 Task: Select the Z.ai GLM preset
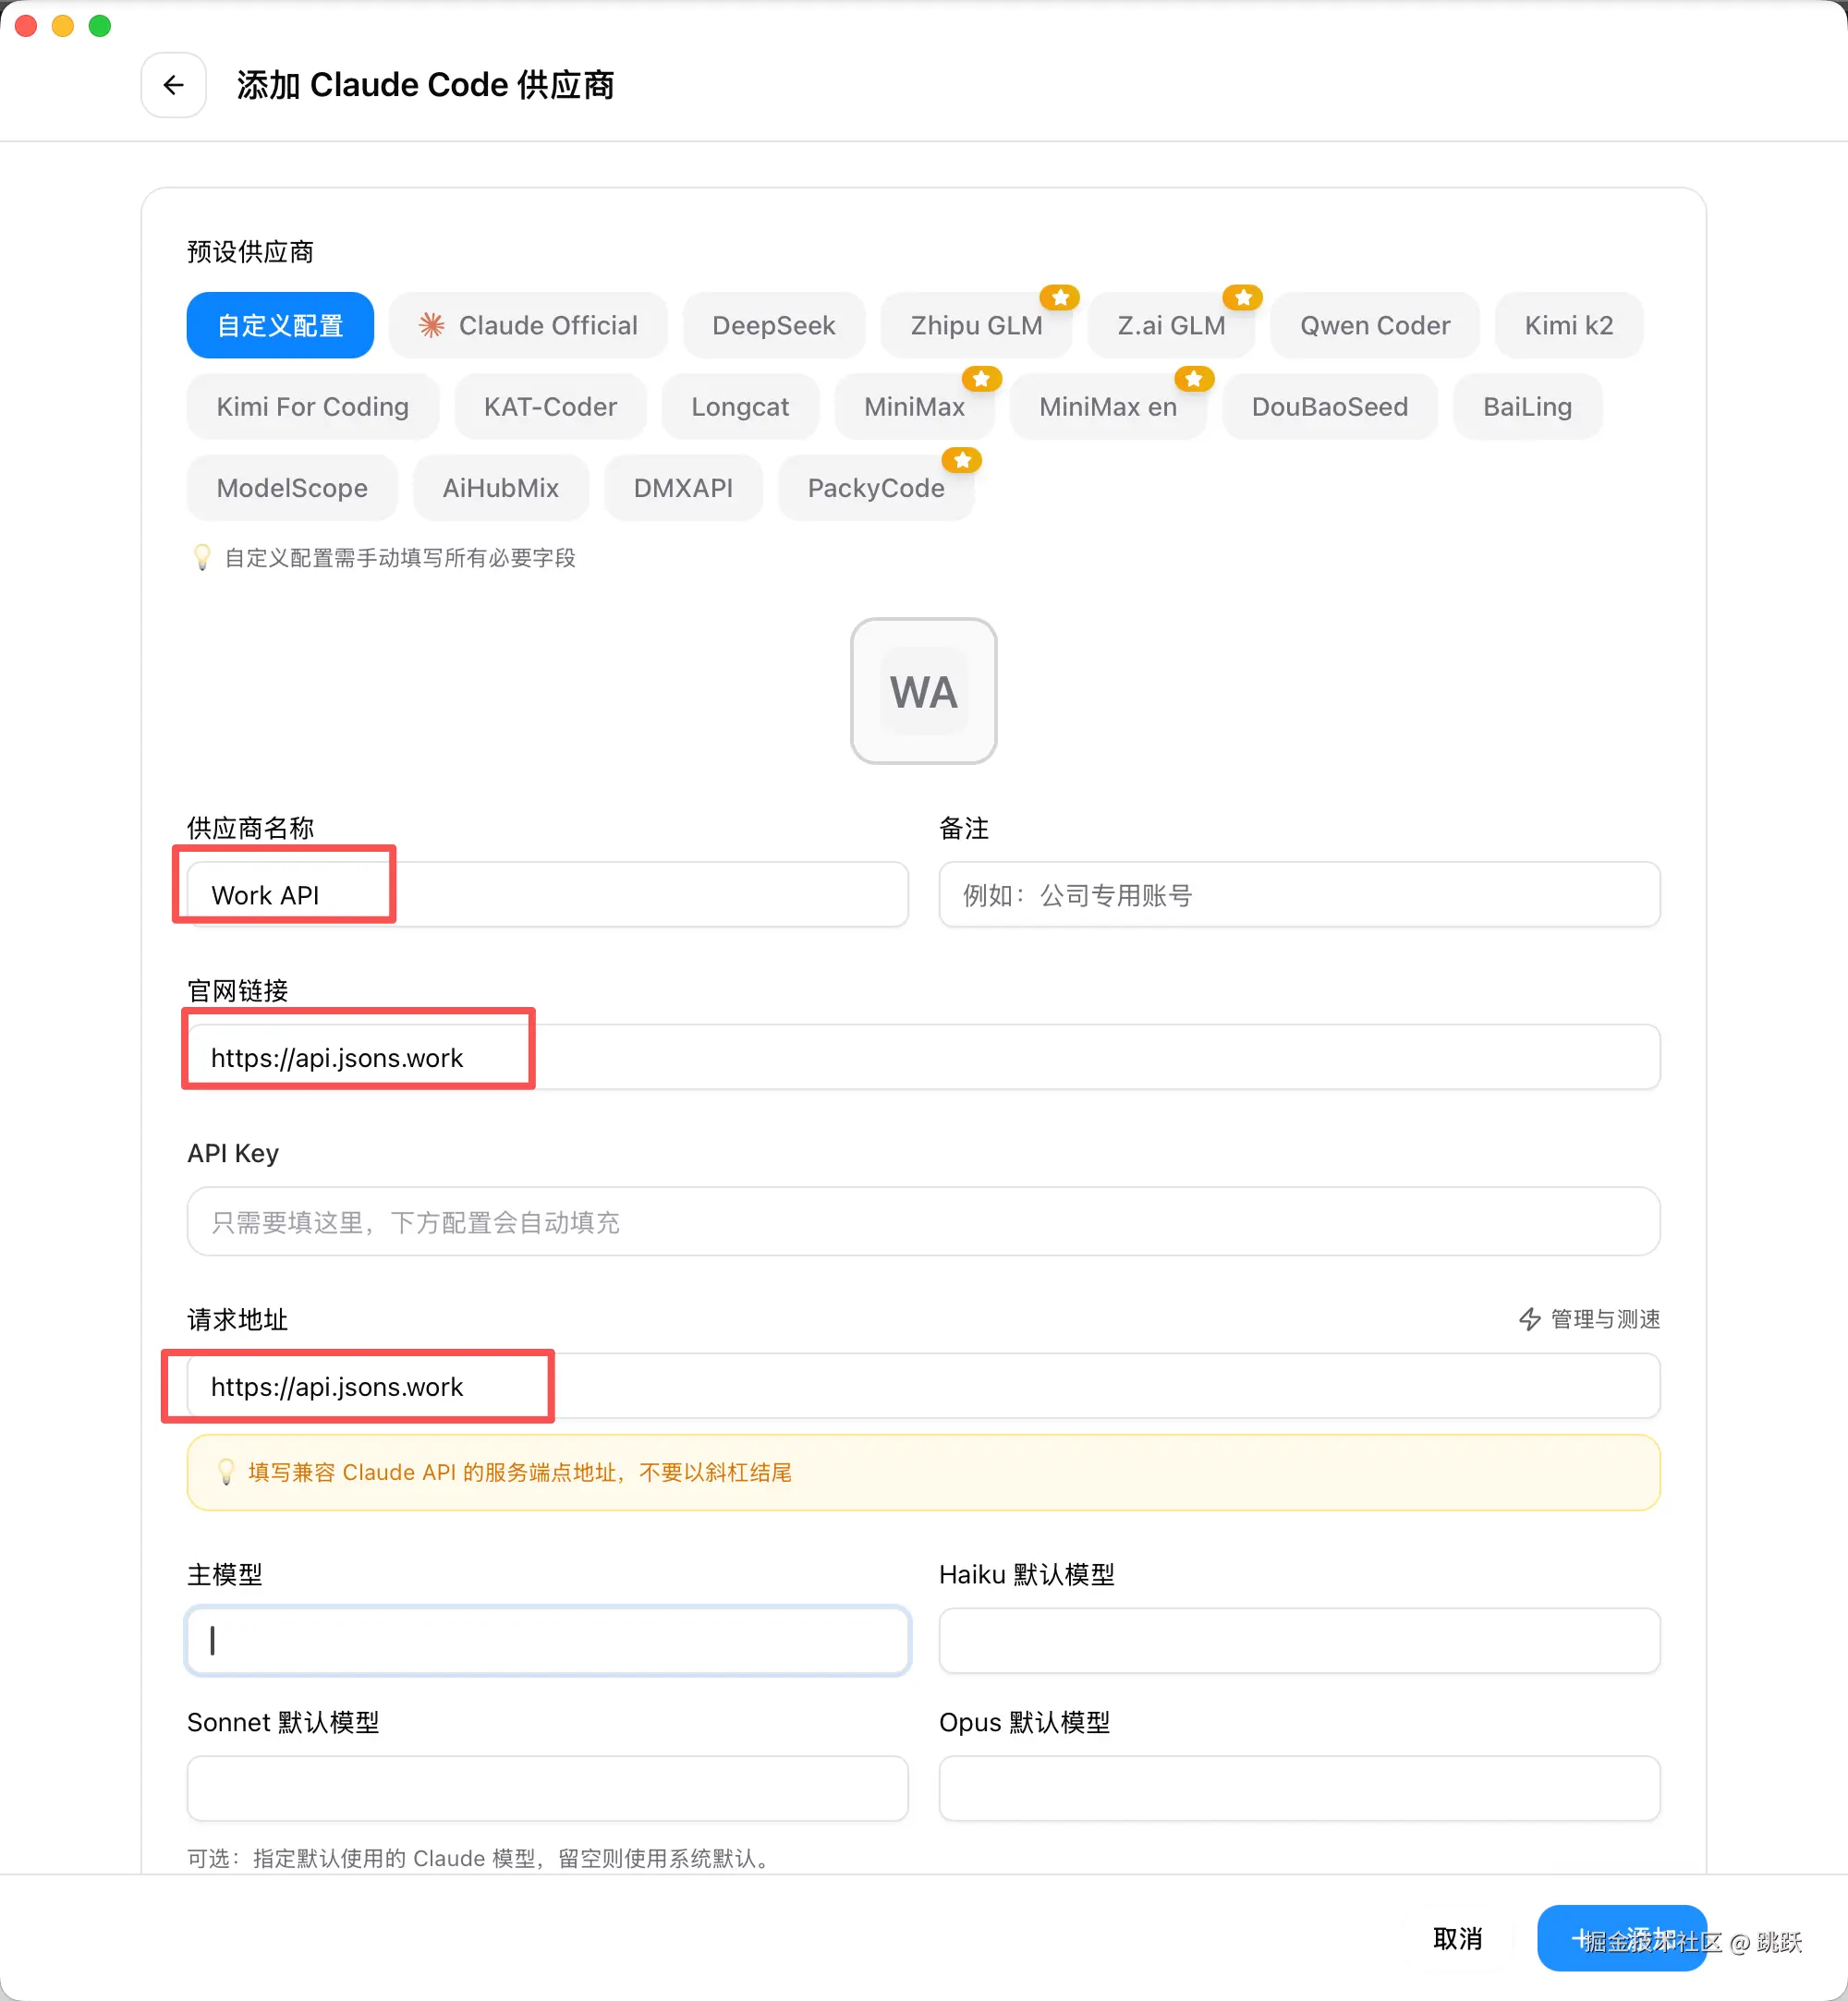[1170, 325]
